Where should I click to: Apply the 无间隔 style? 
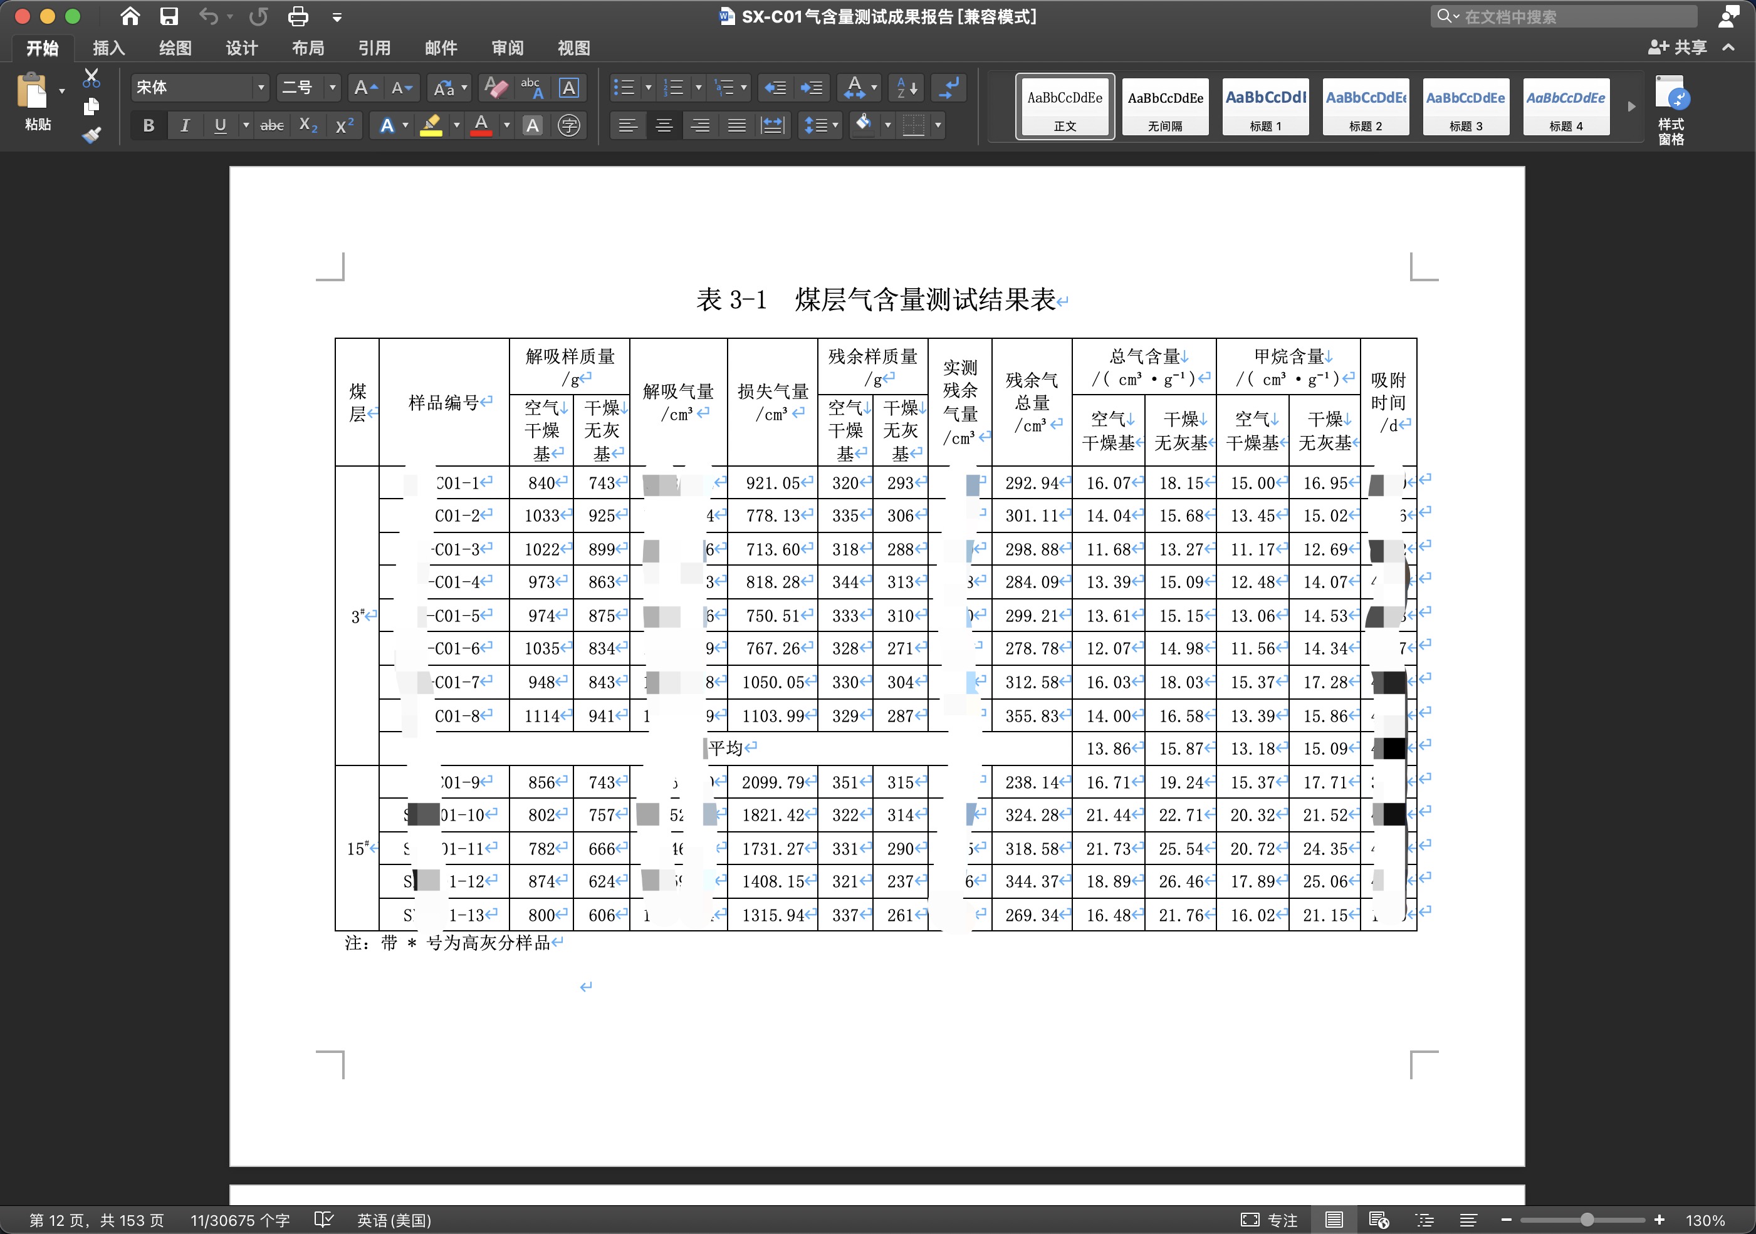[1165, 106]
